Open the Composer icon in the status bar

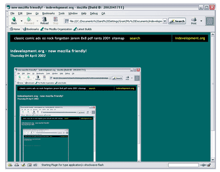23,165
